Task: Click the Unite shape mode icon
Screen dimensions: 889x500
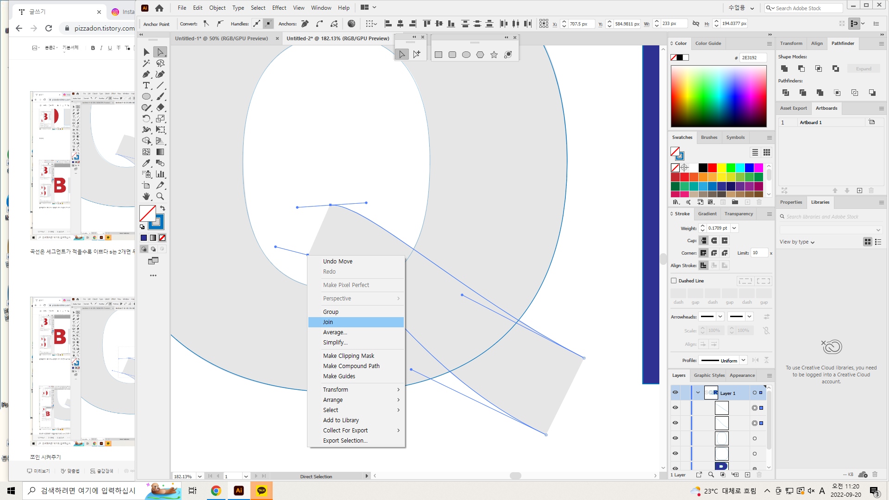Action: [784, 69]
